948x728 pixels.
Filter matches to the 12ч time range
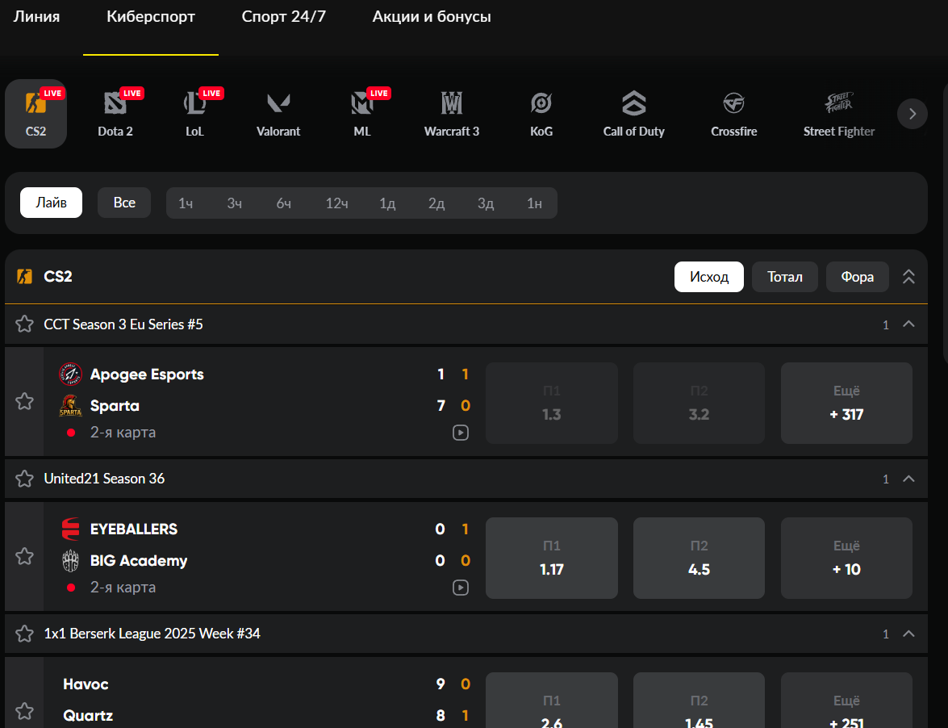tap(336, 203)
